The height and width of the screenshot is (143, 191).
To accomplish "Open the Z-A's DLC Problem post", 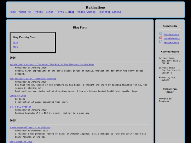I will pyautogui.click(x=21, y=107).
